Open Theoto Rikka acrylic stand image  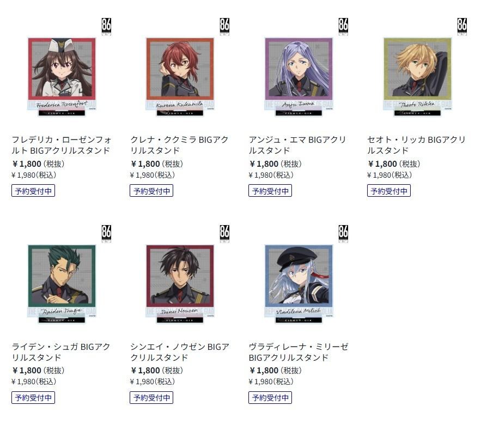[417, 77]
